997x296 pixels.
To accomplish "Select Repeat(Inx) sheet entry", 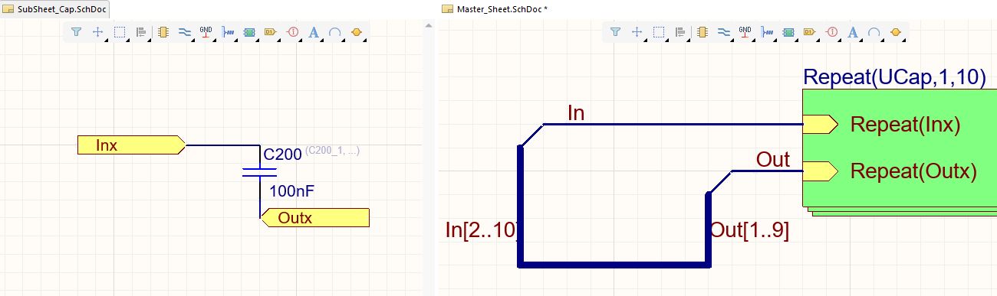I will click(x=906, y=125).
